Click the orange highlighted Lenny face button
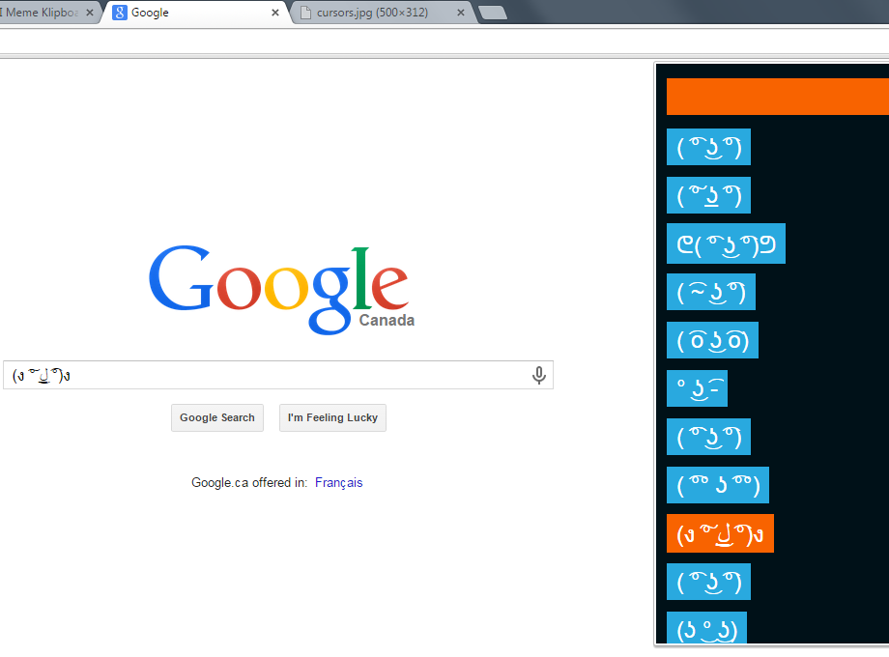 (x=720, y=533)
